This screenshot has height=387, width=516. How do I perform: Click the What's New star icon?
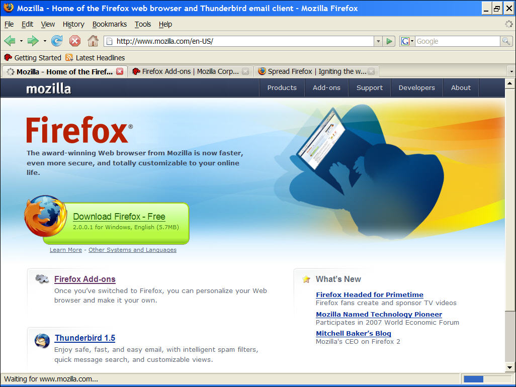point(306,279)
